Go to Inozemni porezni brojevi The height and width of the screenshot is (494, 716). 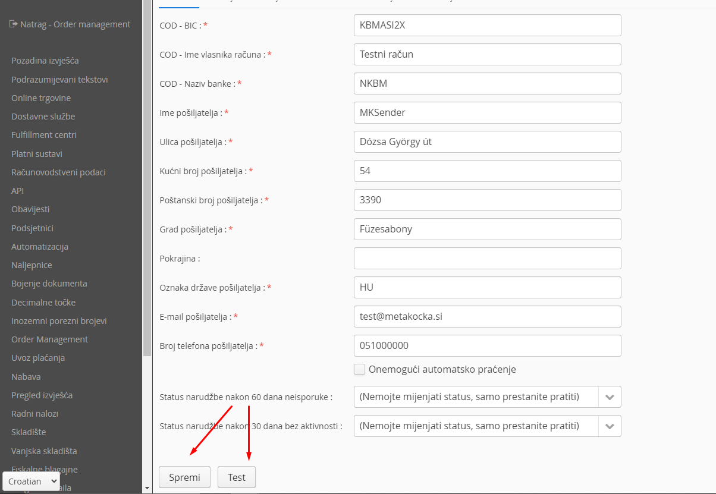(59, 321)
